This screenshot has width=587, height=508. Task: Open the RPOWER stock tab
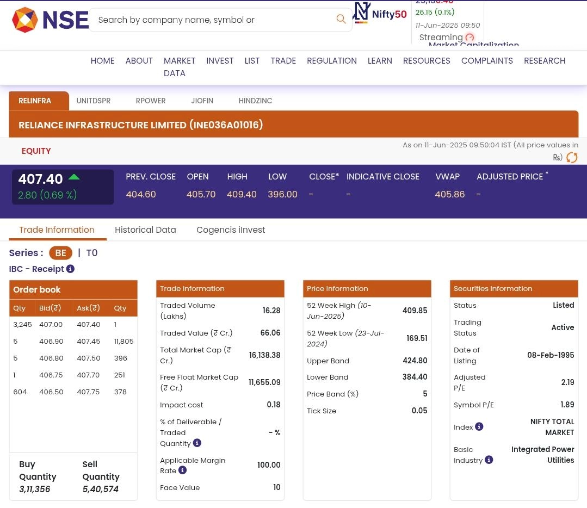151,101
